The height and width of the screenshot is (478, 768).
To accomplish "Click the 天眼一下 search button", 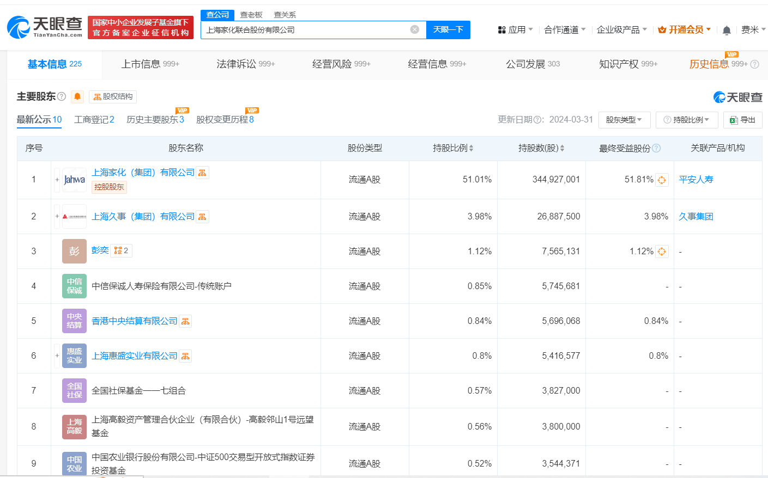I will coord(448,29).
